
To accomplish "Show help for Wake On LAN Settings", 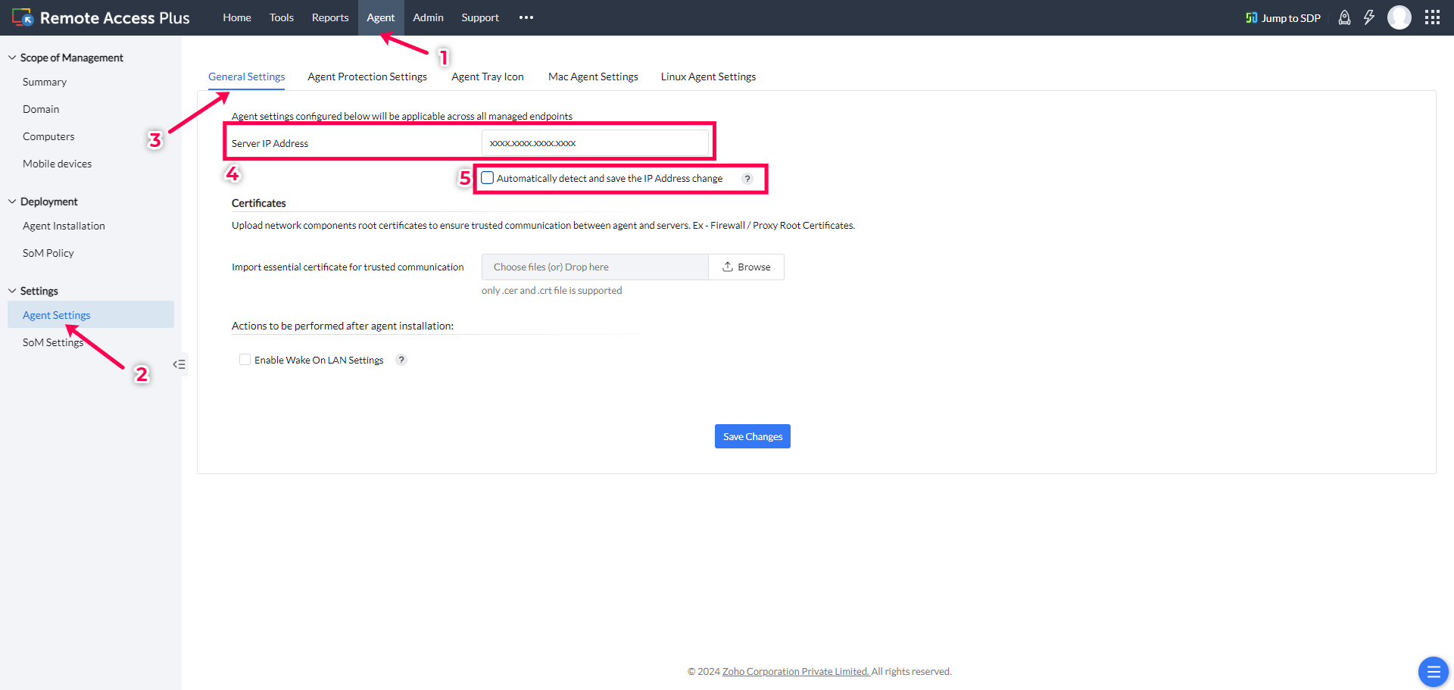I will tap(401, 360).
